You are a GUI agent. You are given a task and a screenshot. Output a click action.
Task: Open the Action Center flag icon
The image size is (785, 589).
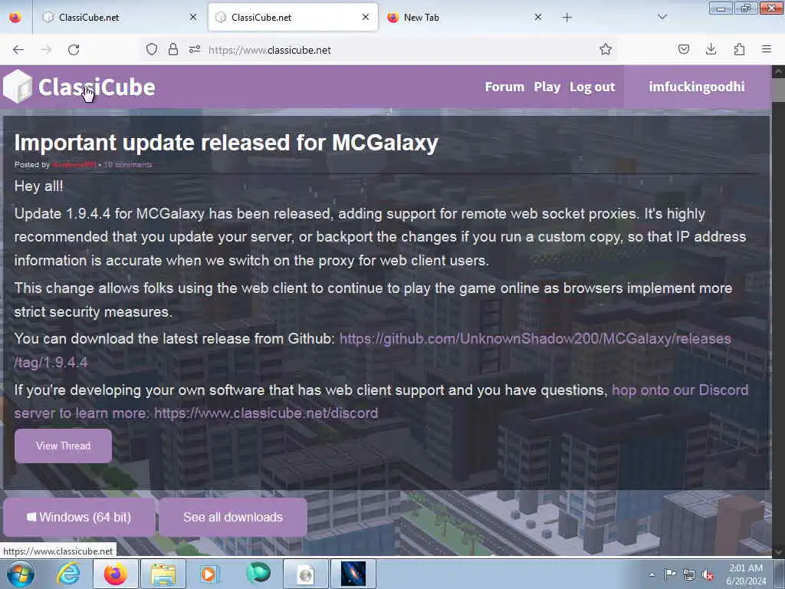pos(669,574)
